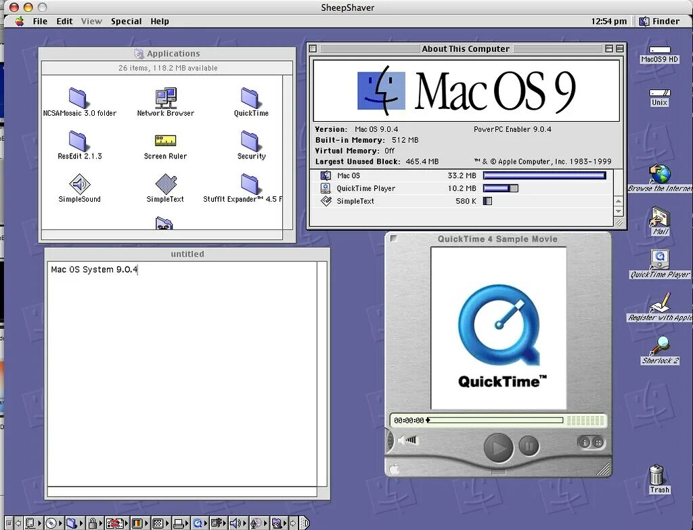Select the StuffIt Expander 4.5 folder

point(250,184)
